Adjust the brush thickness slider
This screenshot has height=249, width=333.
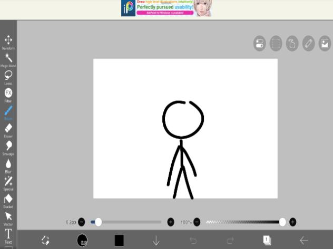point(126,222)
